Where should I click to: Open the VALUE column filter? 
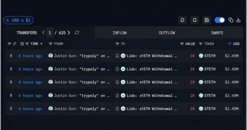click(x=182, y=44)
